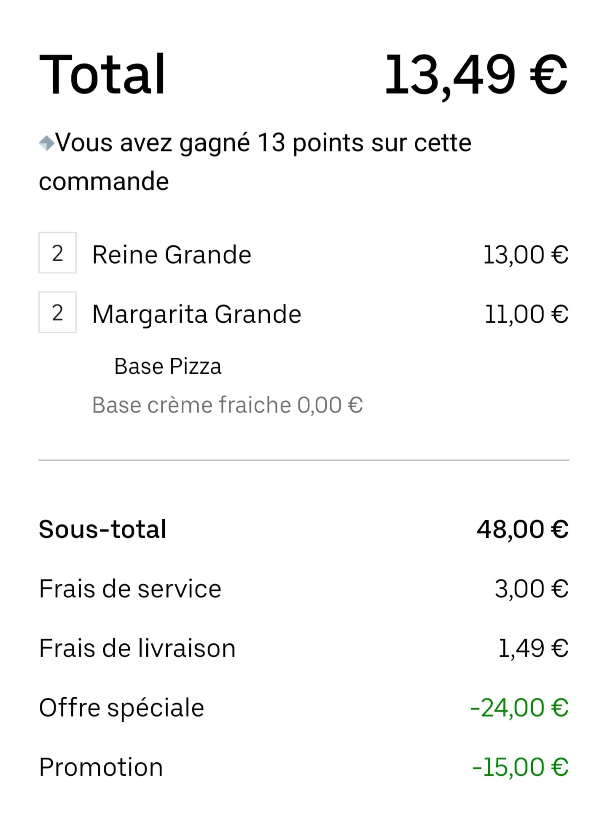The width and height of the screenshot is (607, 831).
Task: Click the Total heading
Action: [x=102, y=75]
